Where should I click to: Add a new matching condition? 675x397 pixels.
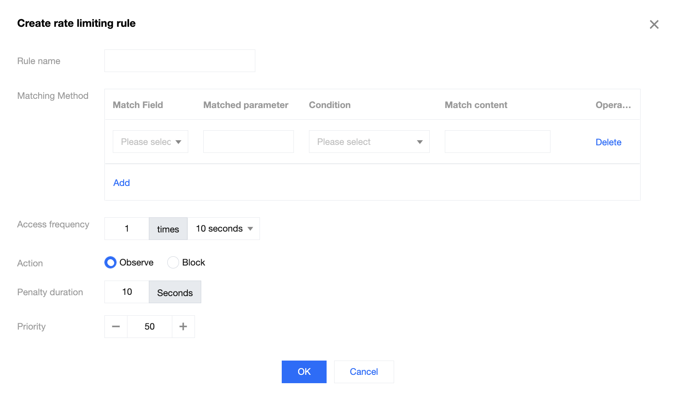coord(122,183)
